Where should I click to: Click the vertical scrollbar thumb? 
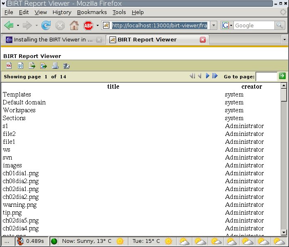(284, 94)
